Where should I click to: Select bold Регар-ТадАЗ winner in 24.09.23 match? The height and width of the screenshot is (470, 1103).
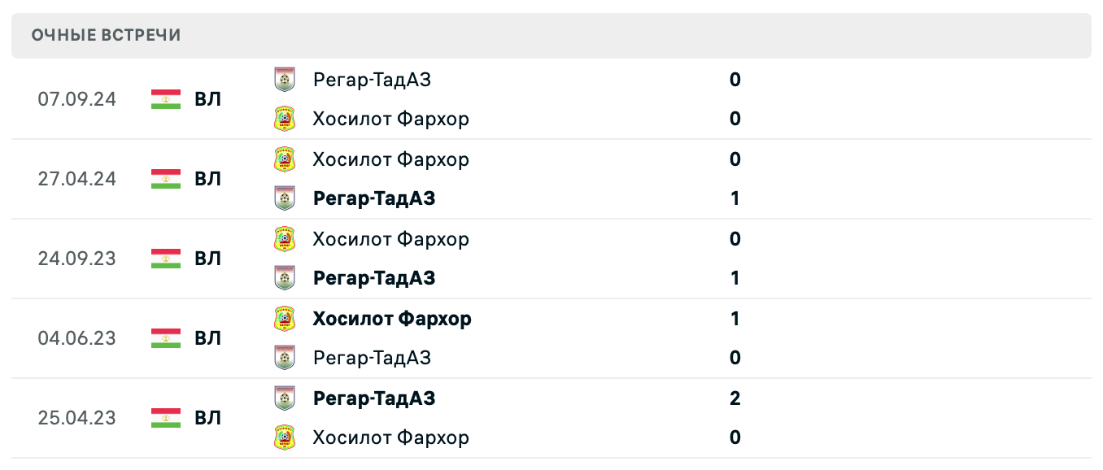[x=373, y=278]
